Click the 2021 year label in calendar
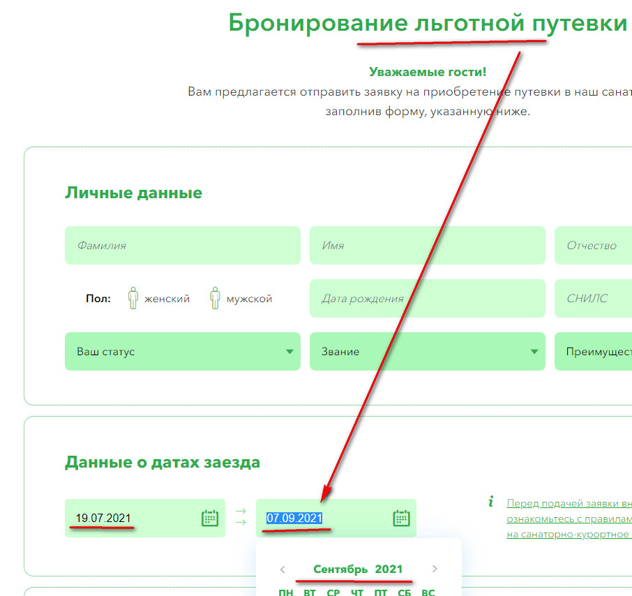The width and height of the screenshot is (632, 596). pyautogui.click(x=389, y=569)
